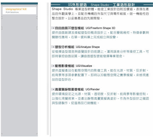Image resolution: width=153 pixels, height=139 pixels.
Task: Click the UG/Freeform Shape 3D label
Action: pyautogui.click(x=100, y=28)
